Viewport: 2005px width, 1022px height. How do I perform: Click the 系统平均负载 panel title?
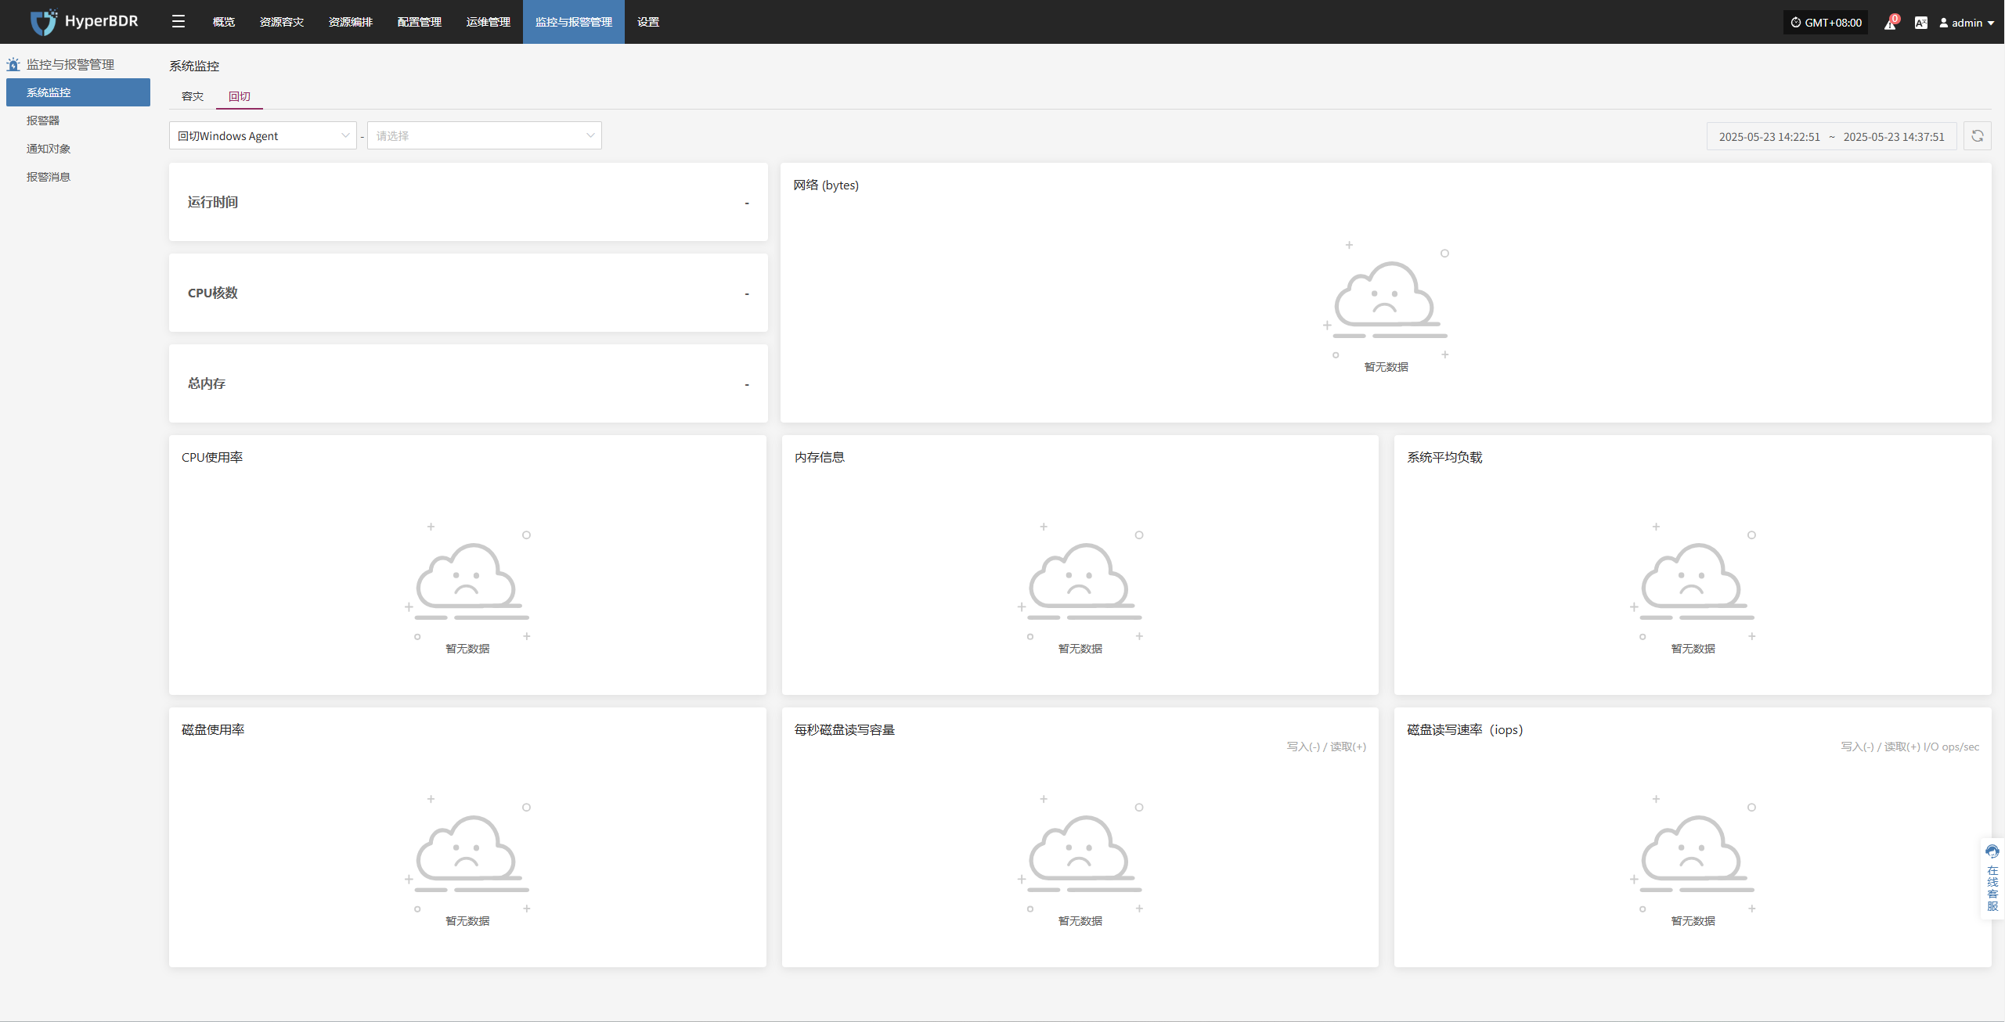click(x=1444, y=457)
